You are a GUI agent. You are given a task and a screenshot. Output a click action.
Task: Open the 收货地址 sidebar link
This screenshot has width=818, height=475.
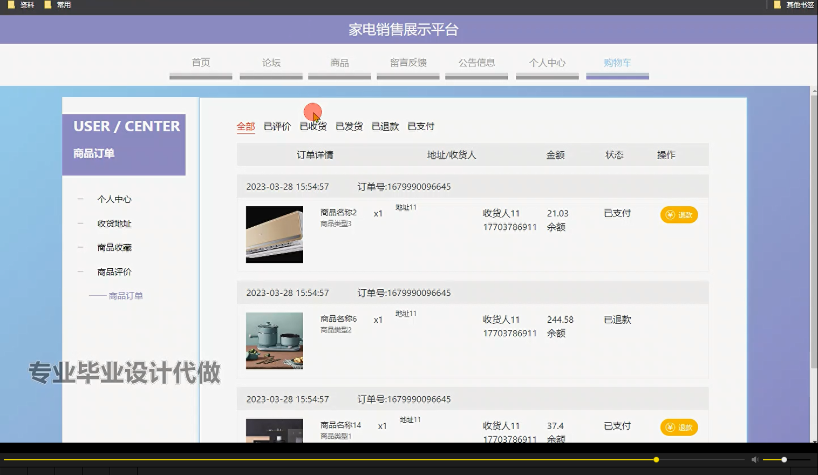coord(114,223)
